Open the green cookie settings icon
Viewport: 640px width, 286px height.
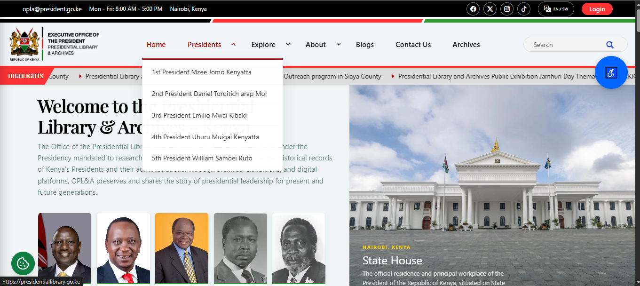[23, 263]
